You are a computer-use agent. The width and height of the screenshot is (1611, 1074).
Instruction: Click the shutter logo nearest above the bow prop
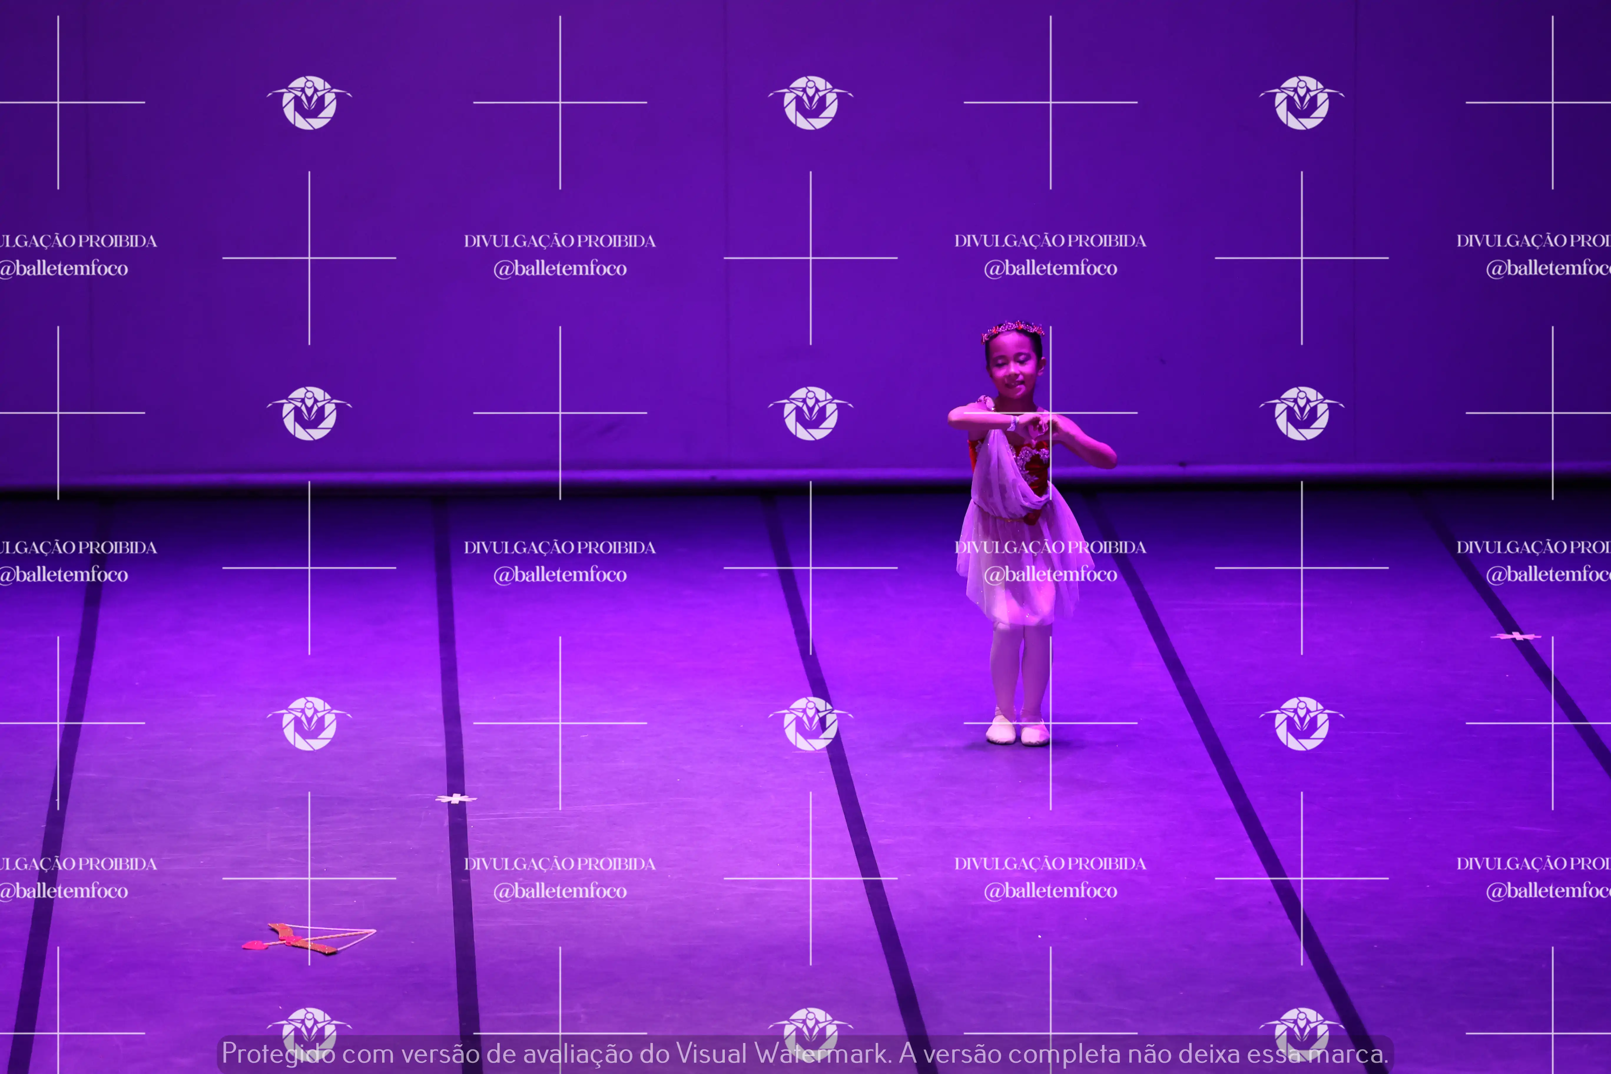[x=310, y=723]
